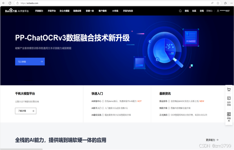Click the magnifier globe banner illustration
Image resolution: width=234 pixels, height=150 pixels.
(x=164, y=51)
